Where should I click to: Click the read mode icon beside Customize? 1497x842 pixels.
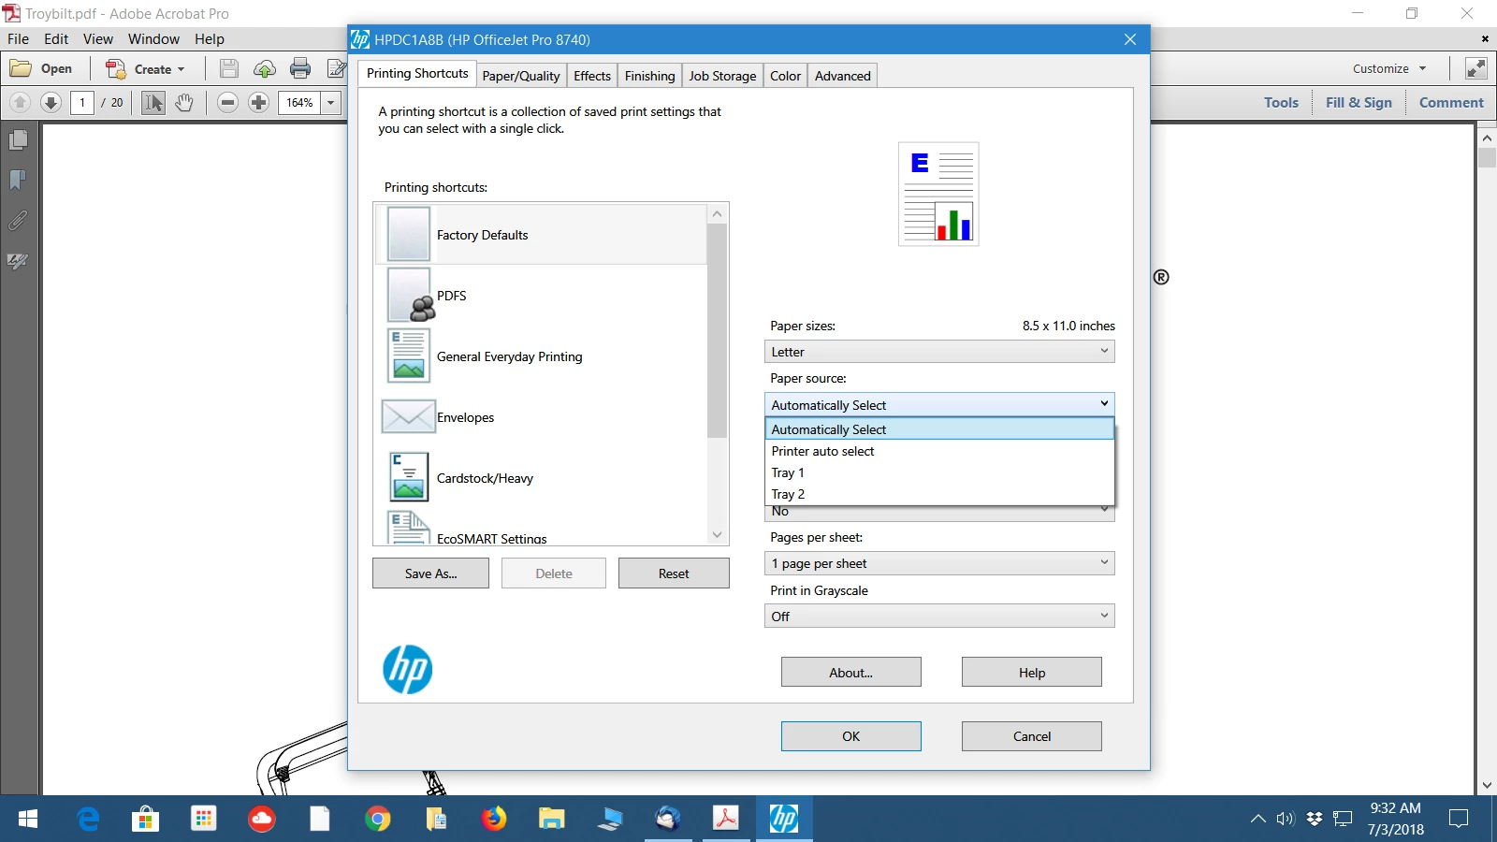pyautogui.click(x=1475, y=68)
